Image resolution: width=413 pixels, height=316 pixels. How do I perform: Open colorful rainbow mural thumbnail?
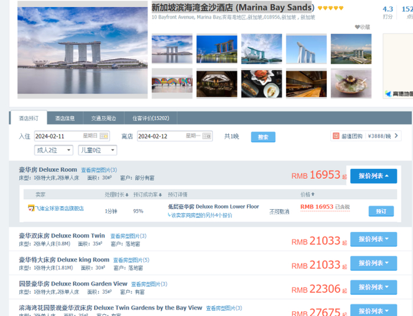click(x=172, y=84)
